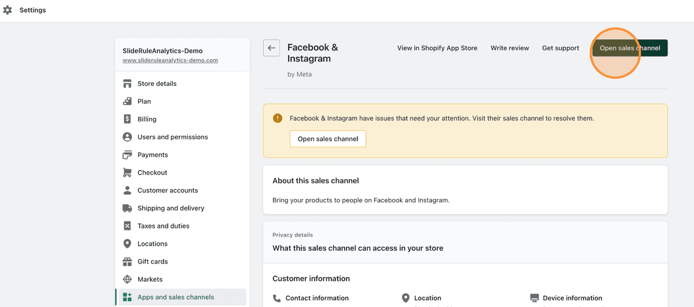The height and width of the screenshot is (307, 694).
Task: Click the Plan icon in sidebar
Action: [127, 101]
